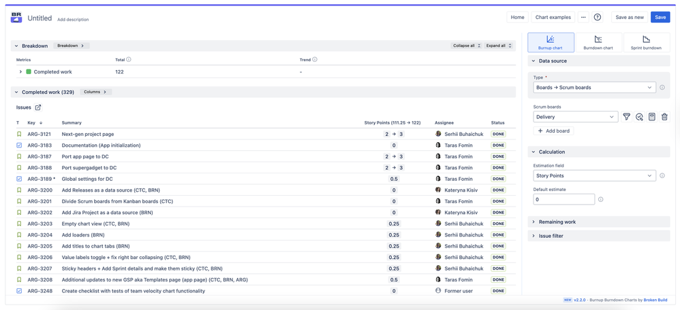Click summary 'Port supergadget to DC'
Viewport: 680px width, 310px height.
click(89, 168)
